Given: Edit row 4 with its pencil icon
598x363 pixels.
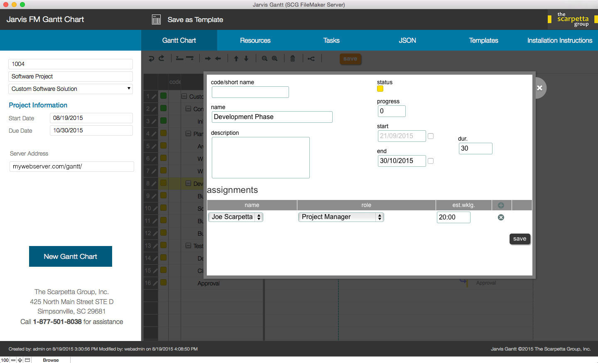Looking at the screenshot, I should [154, 134].
